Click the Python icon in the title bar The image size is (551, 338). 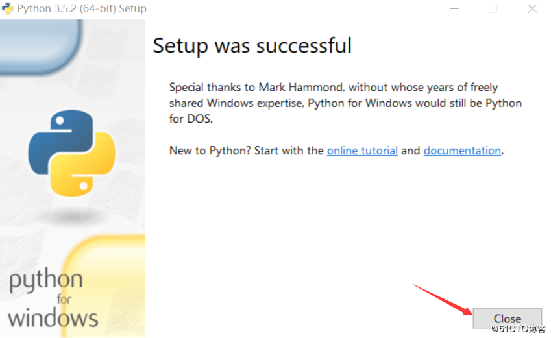pos(8,9)
